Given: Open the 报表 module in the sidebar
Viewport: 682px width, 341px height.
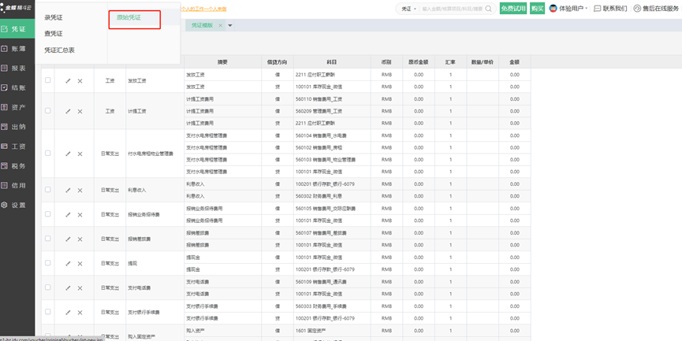Looking at the screenshot, I should (x=17, y=69).
